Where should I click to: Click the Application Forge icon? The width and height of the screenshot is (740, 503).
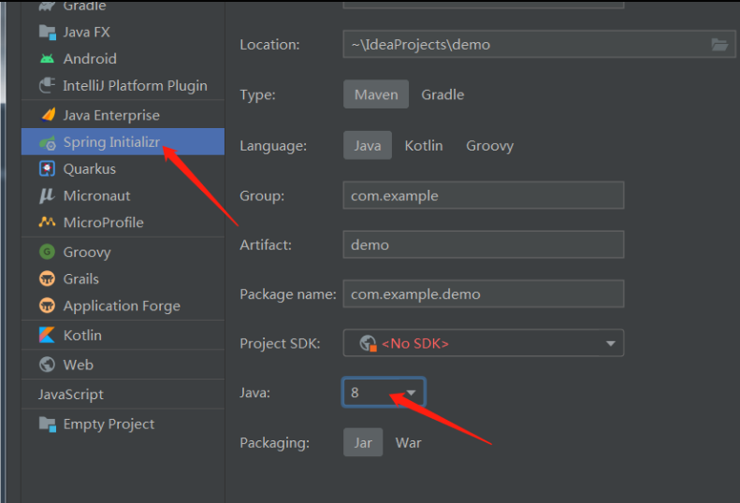(x=47, y=306)
